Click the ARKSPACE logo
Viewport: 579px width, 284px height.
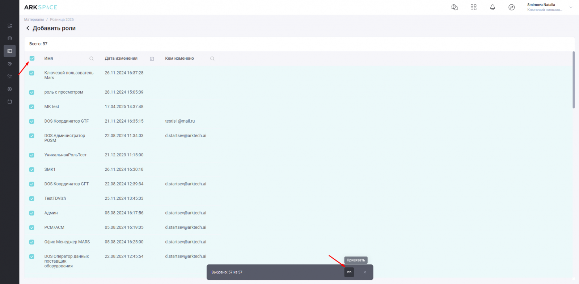(41, 7)
